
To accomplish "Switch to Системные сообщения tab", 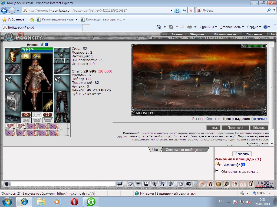I will click(x=184, y=150).
